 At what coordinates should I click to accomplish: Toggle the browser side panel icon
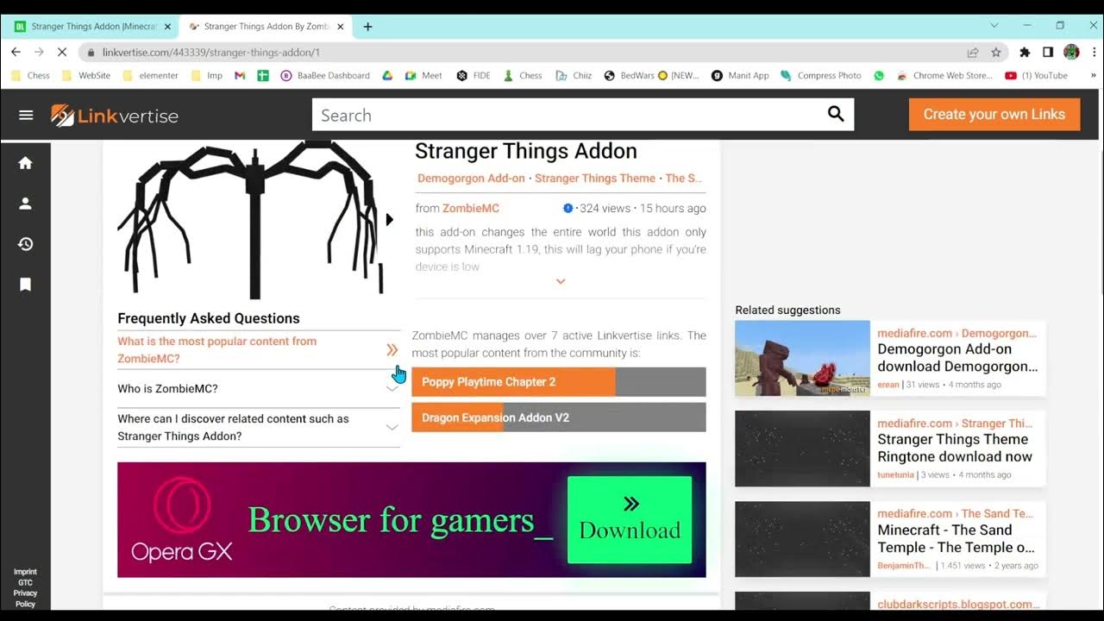tap(1048, 52)
